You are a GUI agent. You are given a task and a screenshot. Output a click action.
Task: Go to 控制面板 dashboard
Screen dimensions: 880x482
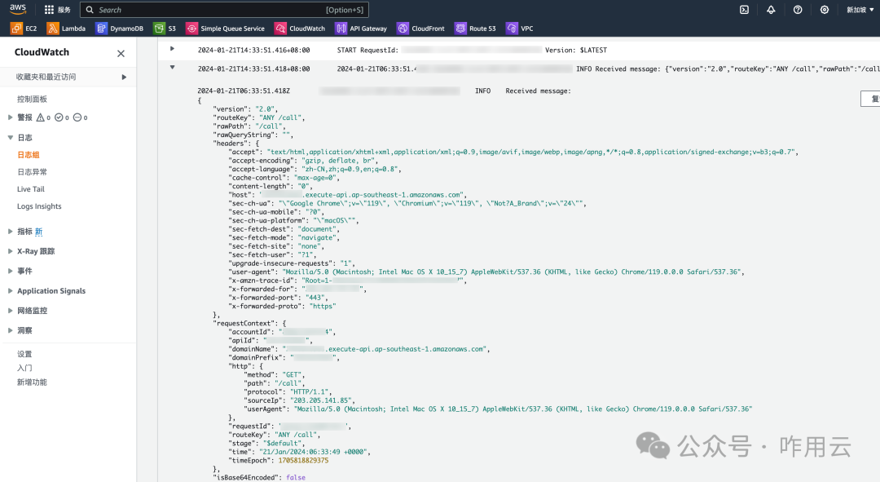(32, 99)
